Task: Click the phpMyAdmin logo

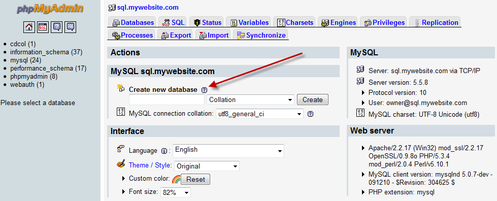Action: coord(50,9)
